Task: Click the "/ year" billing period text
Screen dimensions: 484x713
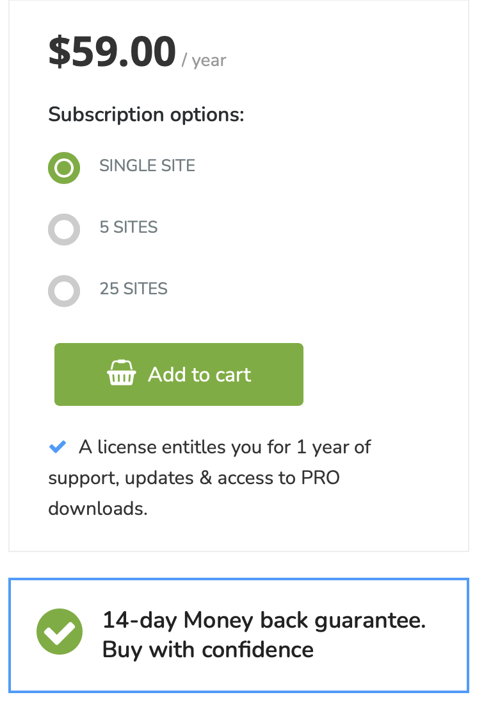Action: click(x=204, y=61)
